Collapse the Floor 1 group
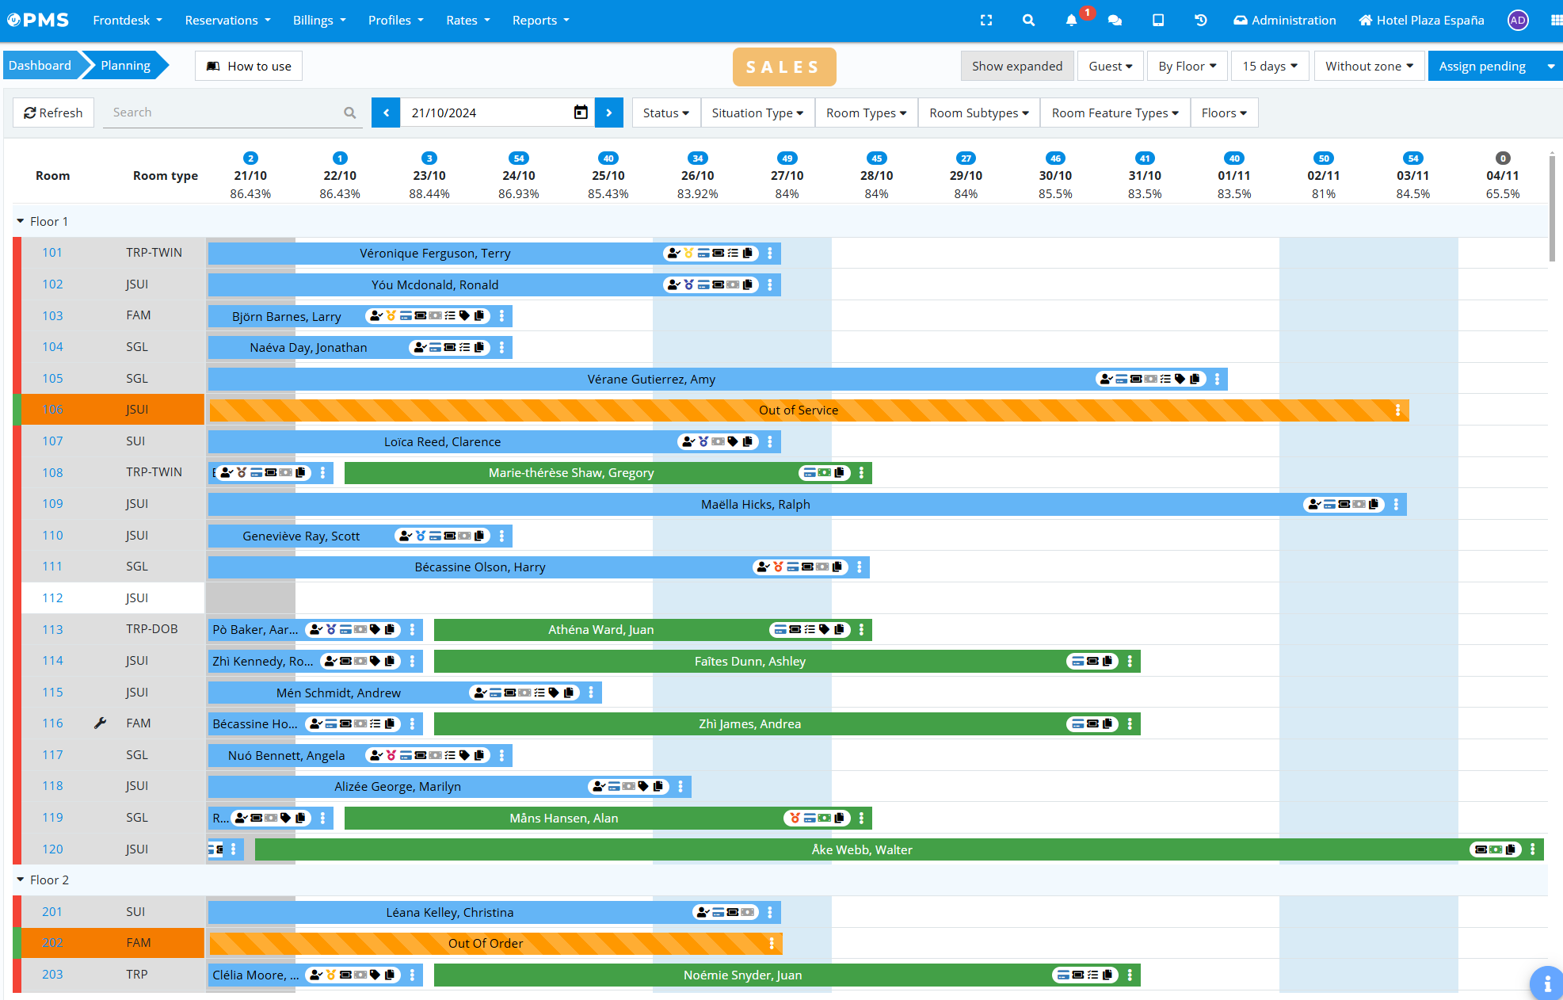Image resolution: width=1563 pixels, height=1000 pixels. point(21,222)
